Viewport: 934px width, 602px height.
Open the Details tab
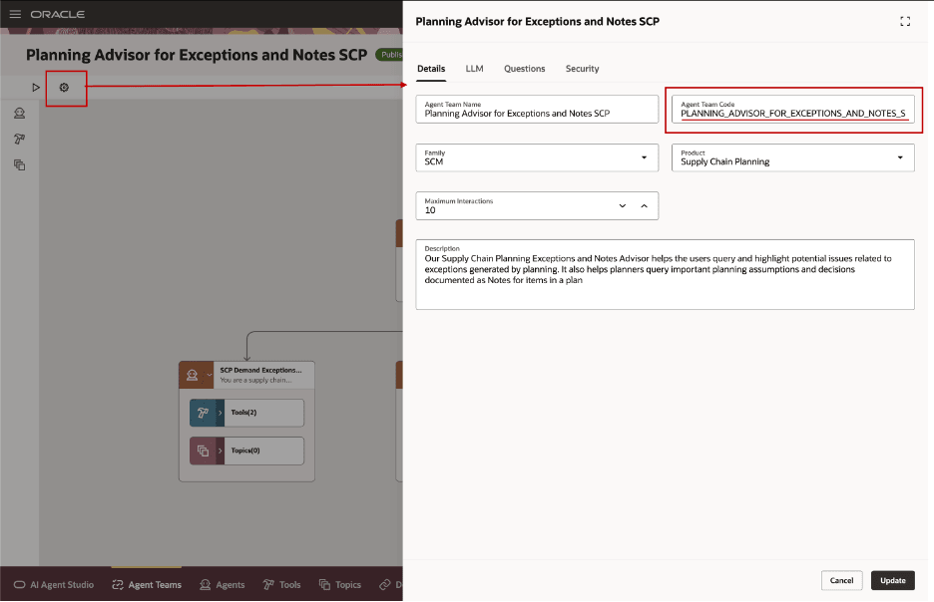point(431,69)
